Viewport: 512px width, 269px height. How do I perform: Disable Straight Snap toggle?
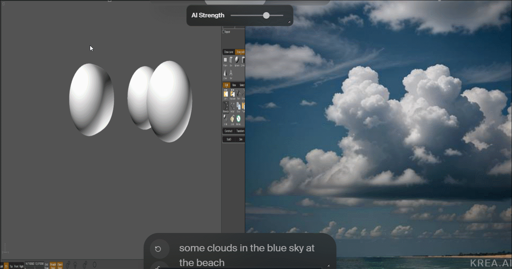pos(53,266)
